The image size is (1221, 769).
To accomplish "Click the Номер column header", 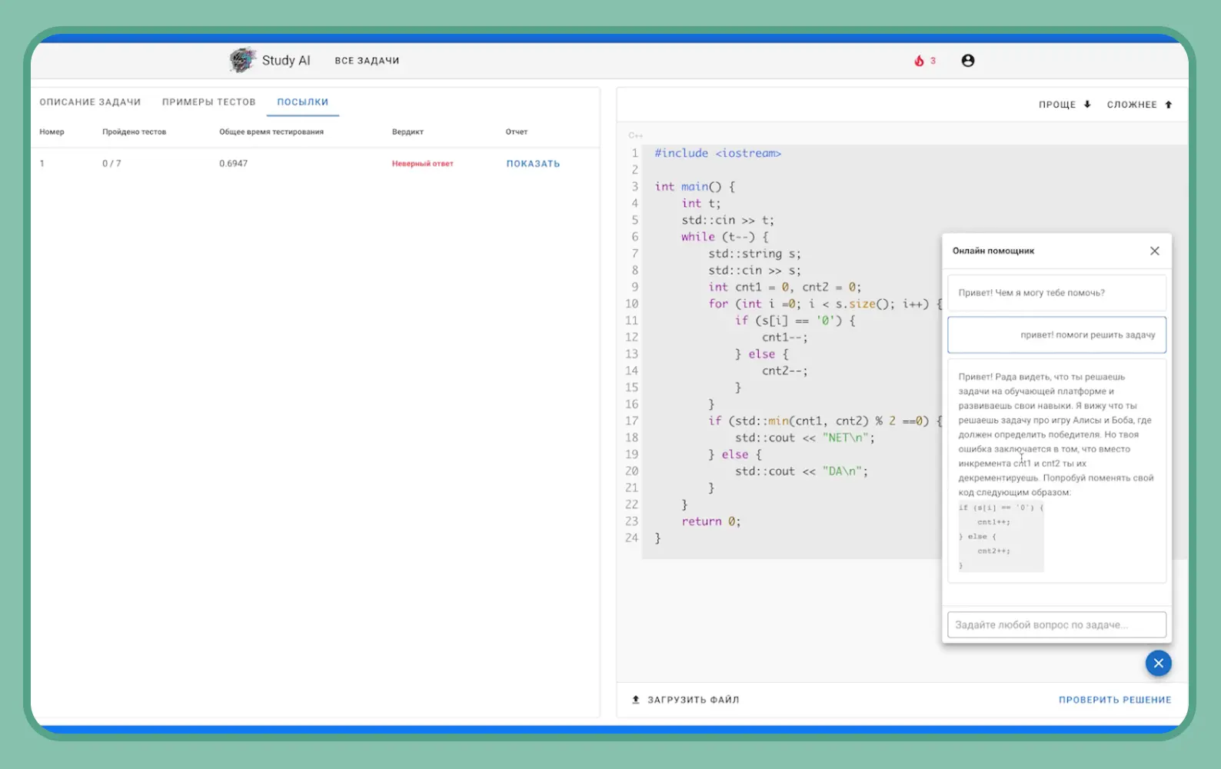I will coord(52,131).
